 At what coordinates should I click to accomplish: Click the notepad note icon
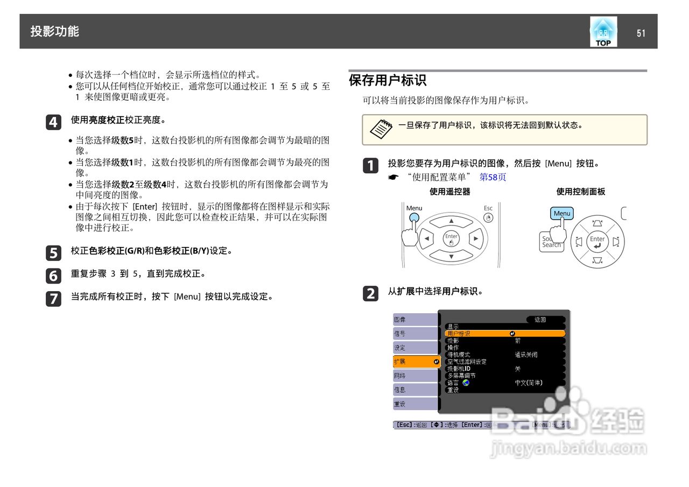(381, 129)
